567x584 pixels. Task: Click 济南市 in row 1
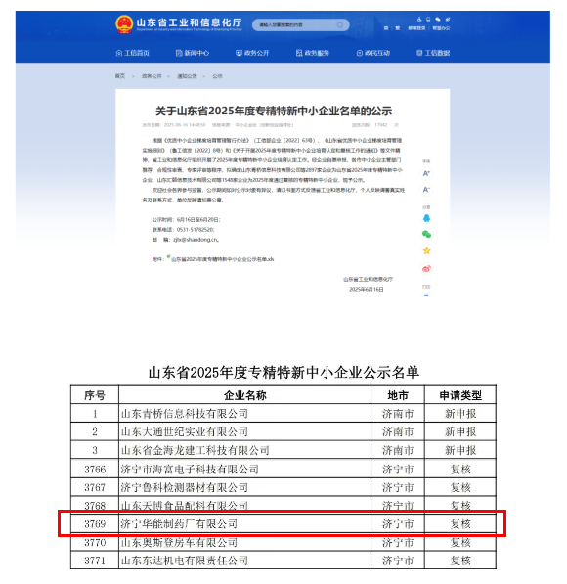pyautogui.click(x=398, y=414)
